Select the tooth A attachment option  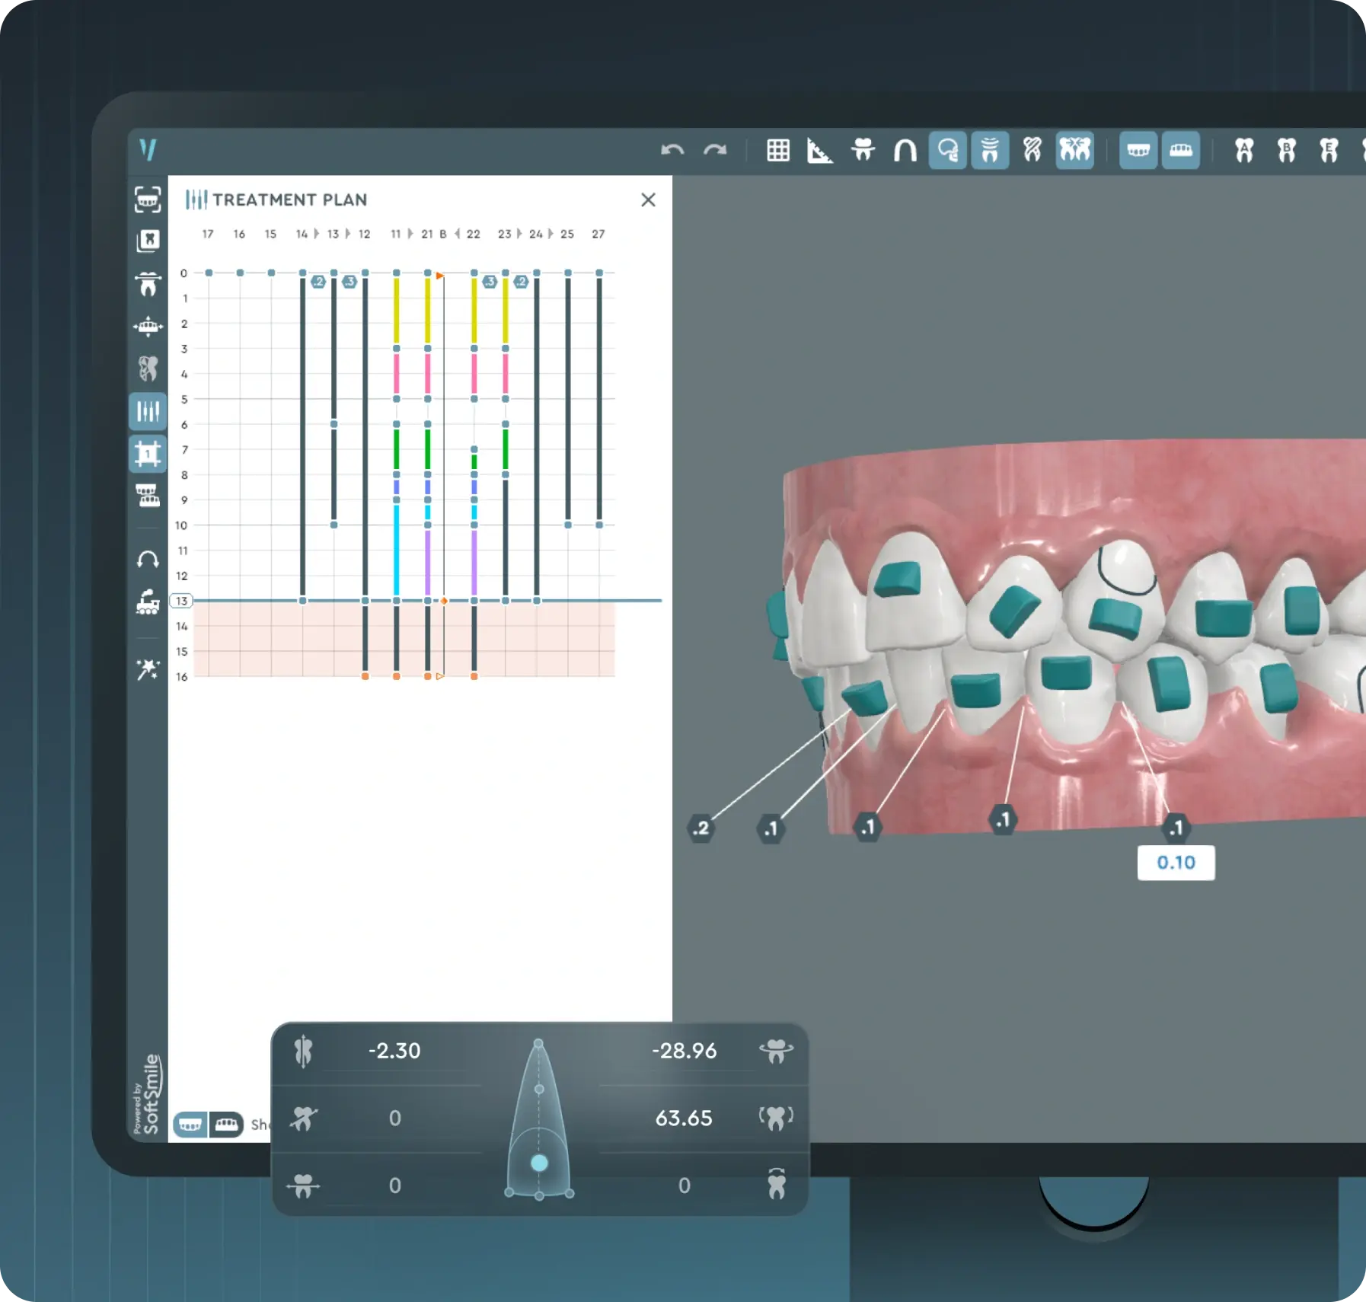tap(1244, 150)
